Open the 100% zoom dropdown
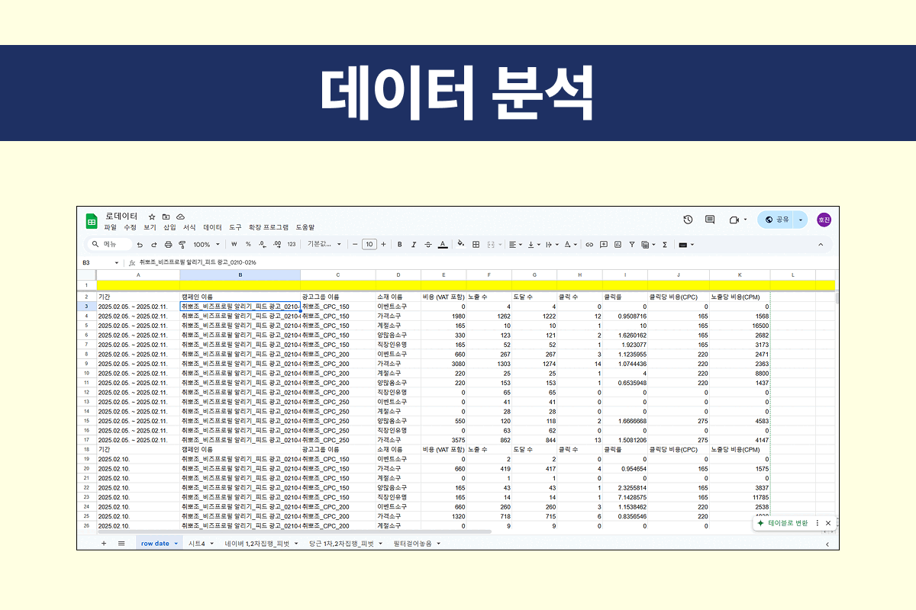 coord(206,245)
